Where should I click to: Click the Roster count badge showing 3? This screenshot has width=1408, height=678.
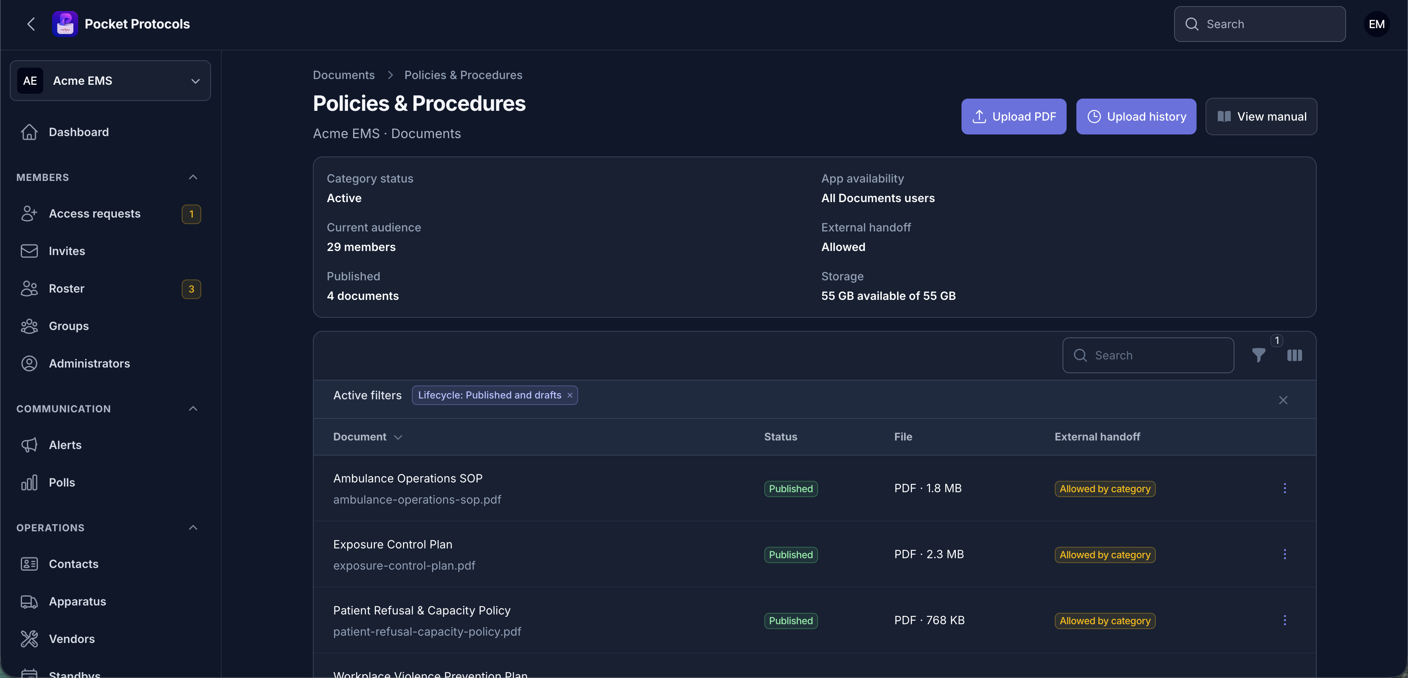191,289
